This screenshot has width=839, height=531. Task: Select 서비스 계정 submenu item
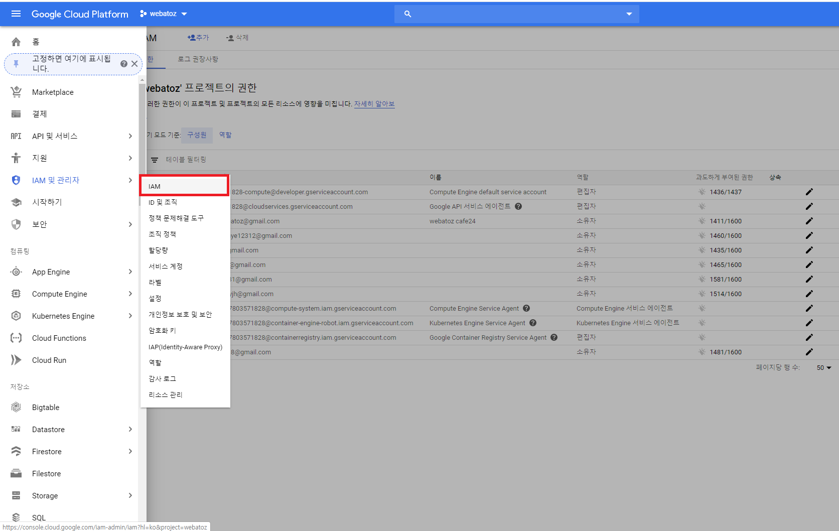185,267
